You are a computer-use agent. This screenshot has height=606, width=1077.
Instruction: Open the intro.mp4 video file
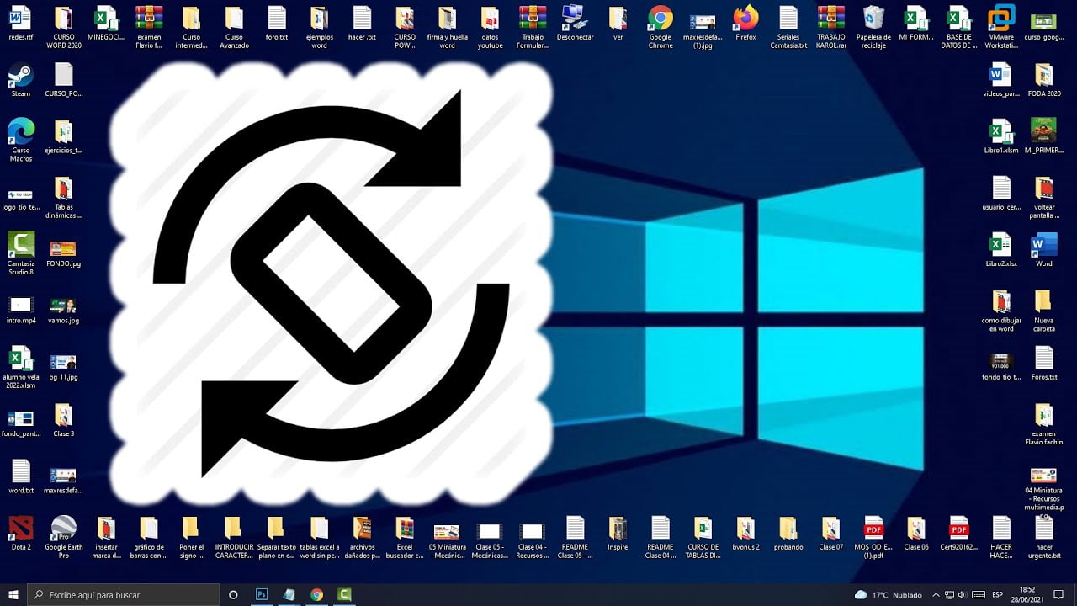pyautogui.click(x=20, y=309)
